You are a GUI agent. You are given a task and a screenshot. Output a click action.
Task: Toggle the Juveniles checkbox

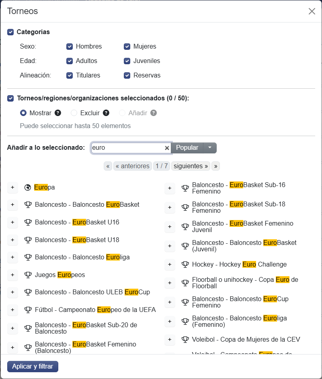[x=127, y=61]
